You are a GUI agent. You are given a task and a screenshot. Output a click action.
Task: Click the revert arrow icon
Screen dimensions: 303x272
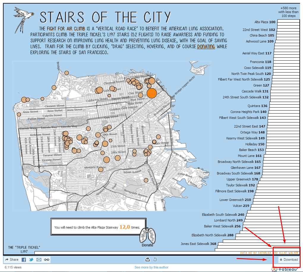pyautogui.click(x=155, y=260)
